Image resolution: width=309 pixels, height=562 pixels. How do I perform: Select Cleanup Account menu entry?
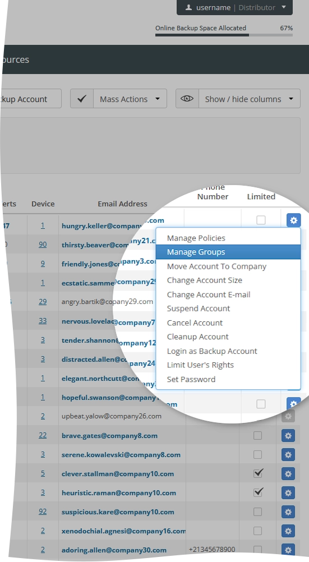(228, 337)
